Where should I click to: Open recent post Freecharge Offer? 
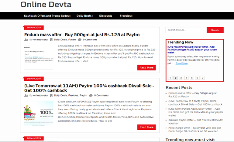(x=195, y=130)
